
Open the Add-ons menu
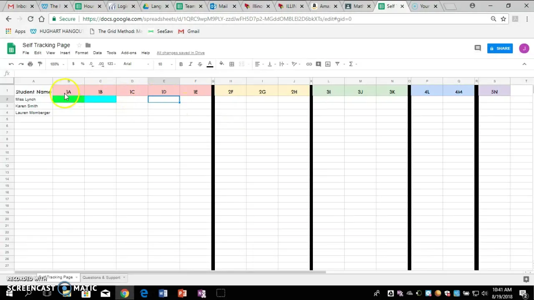(128, 53)
